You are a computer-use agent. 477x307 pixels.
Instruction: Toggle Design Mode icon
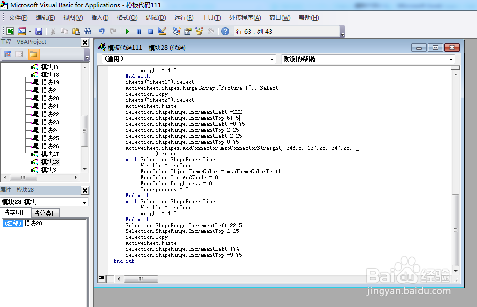click(x=162, y=31)
